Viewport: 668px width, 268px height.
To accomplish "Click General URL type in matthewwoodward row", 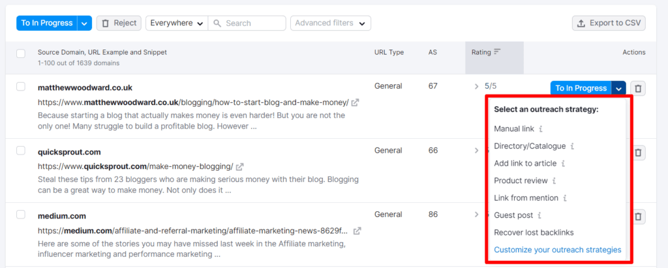I will (388, 86).
